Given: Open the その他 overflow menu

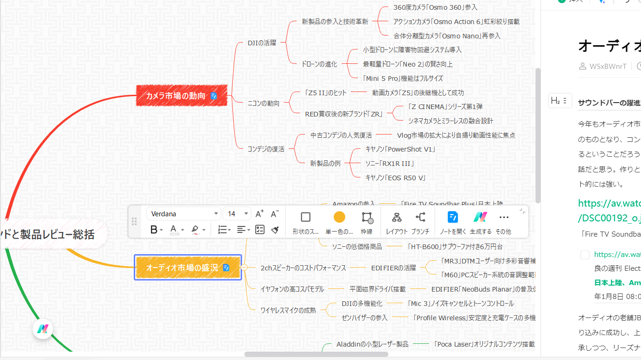Looking at the screenshot, I should [x=504, y=217].
